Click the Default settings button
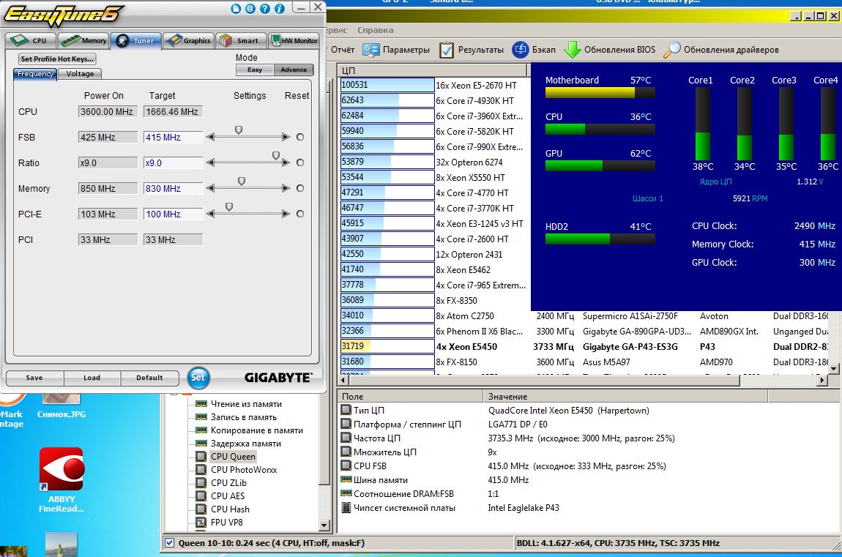Image resolution: width=842 pixels, height=557 pixels. coord(149,378)
